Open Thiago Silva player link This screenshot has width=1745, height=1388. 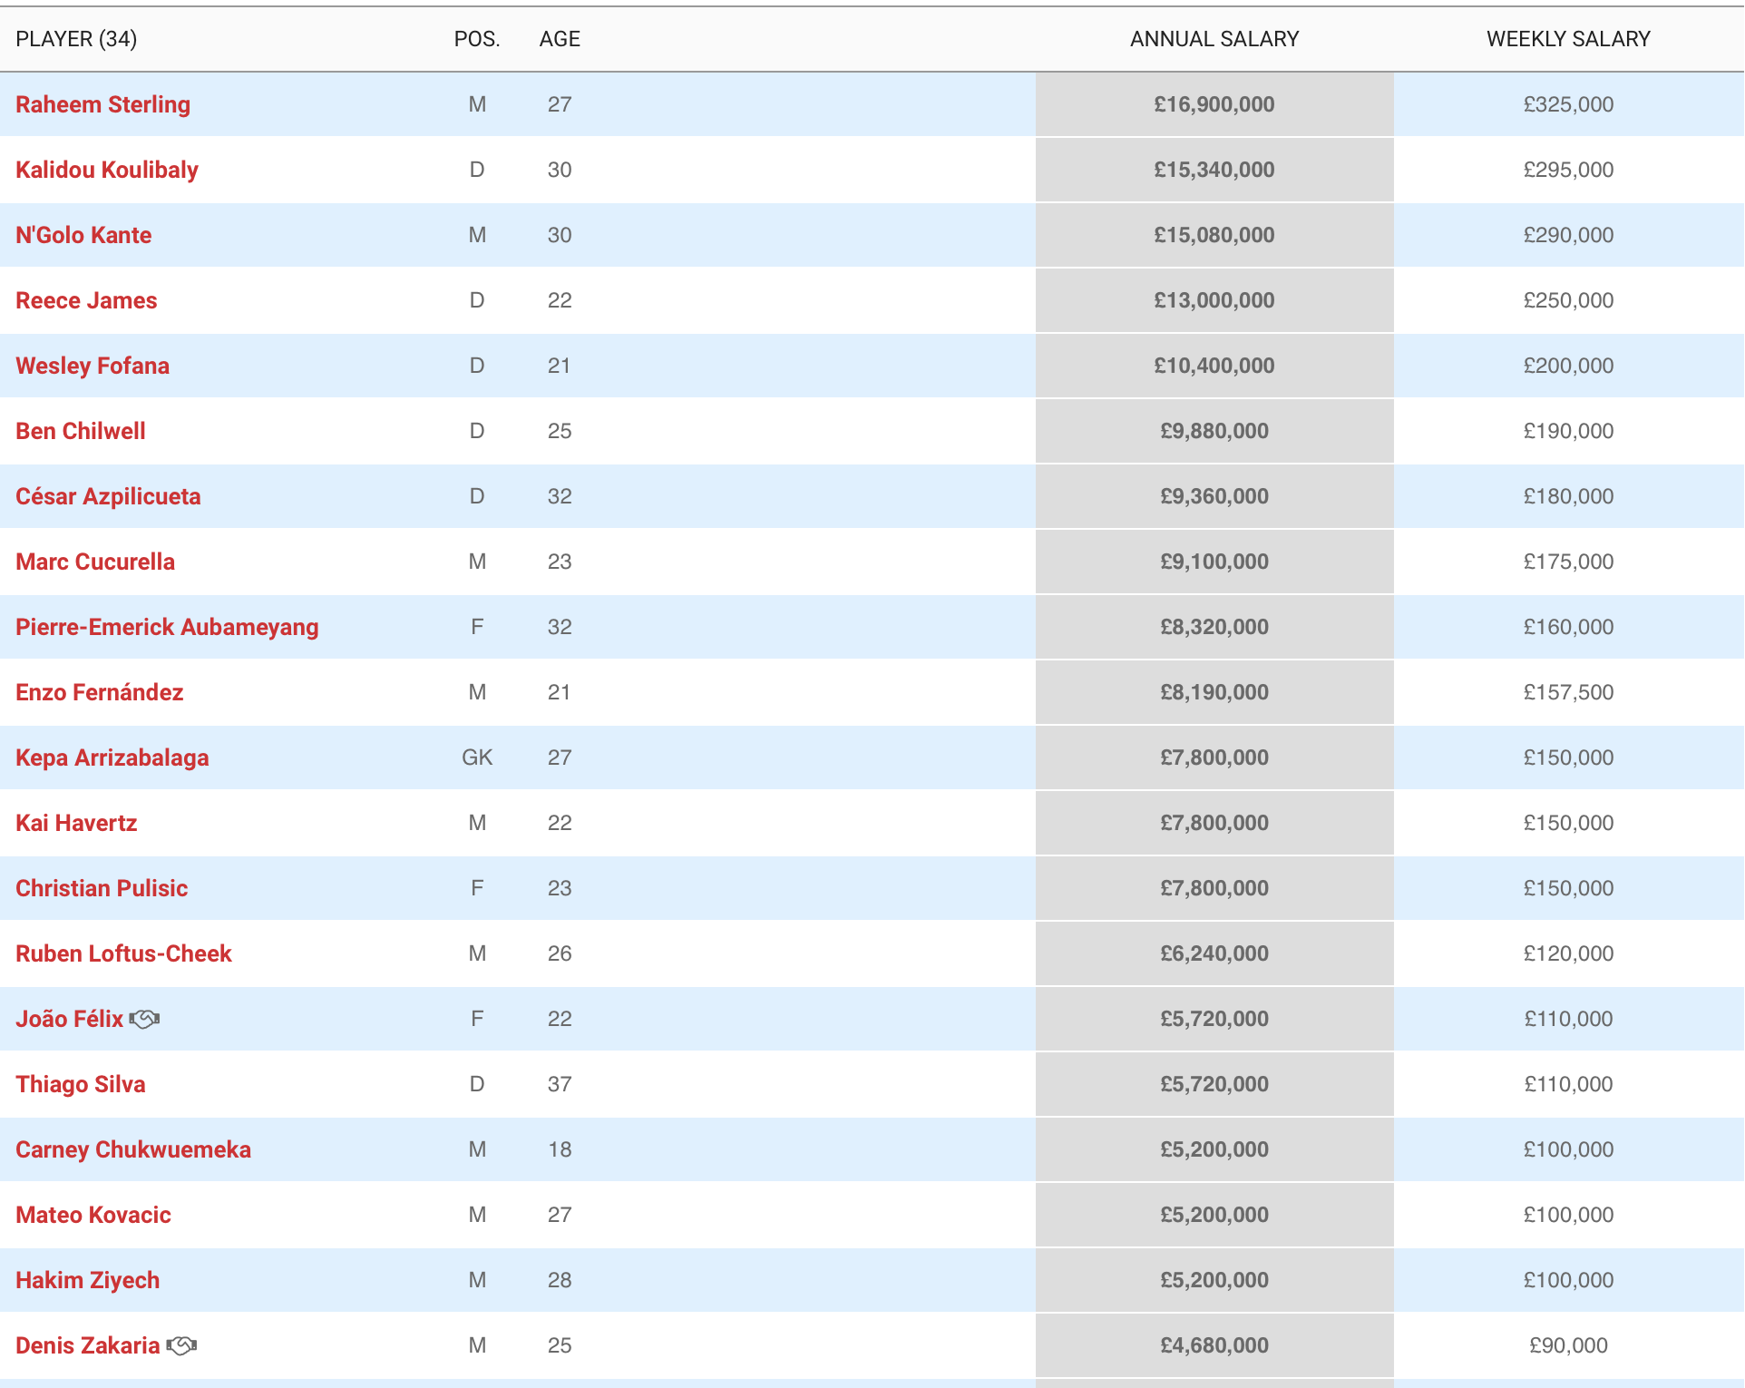(x=81, y=1084)
